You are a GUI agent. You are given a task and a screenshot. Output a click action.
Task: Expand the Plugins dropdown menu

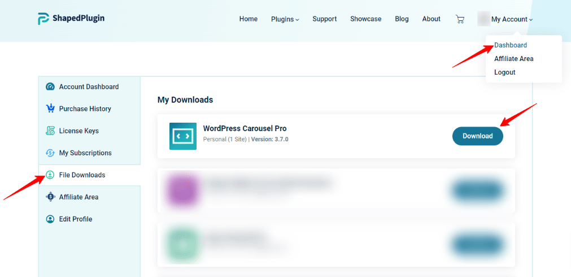tap(285, 19)
